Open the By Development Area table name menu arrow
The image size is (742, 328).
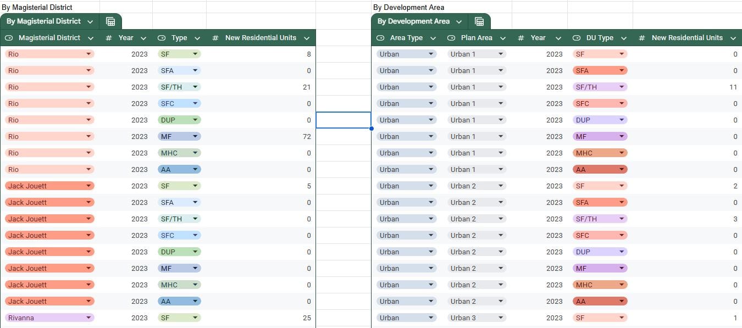click(x=459, y=21)
